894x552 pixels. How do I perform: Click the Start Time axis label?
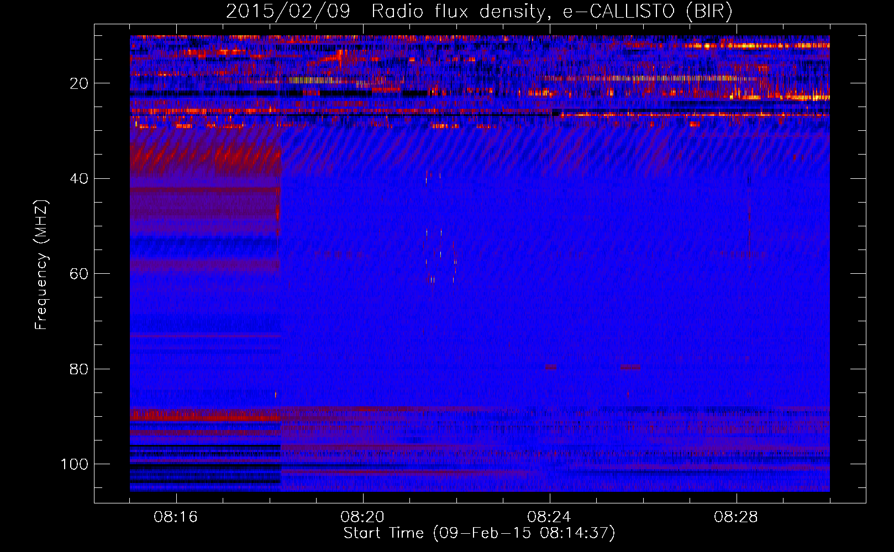479,533
